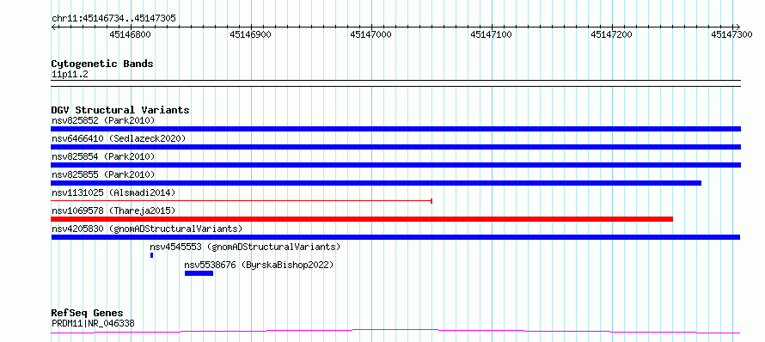Select the blue bar for nsv4205830
This screenshot has width=765, height=342.
pos(395,237)
